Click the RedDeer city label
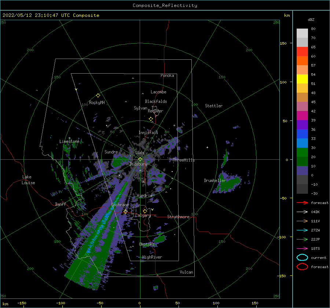Image resolution: width=330 pixels, height=308 pixels. (155, 111)
